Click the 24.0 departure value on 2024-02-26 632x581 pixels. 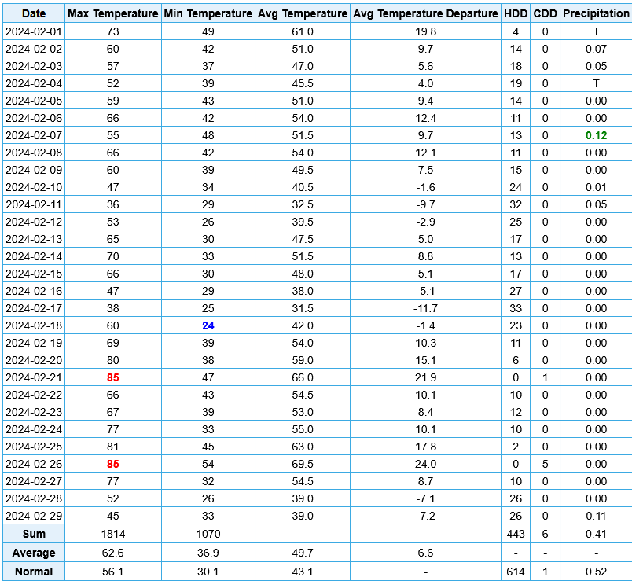pyautogui.click(x=425, y=464)
